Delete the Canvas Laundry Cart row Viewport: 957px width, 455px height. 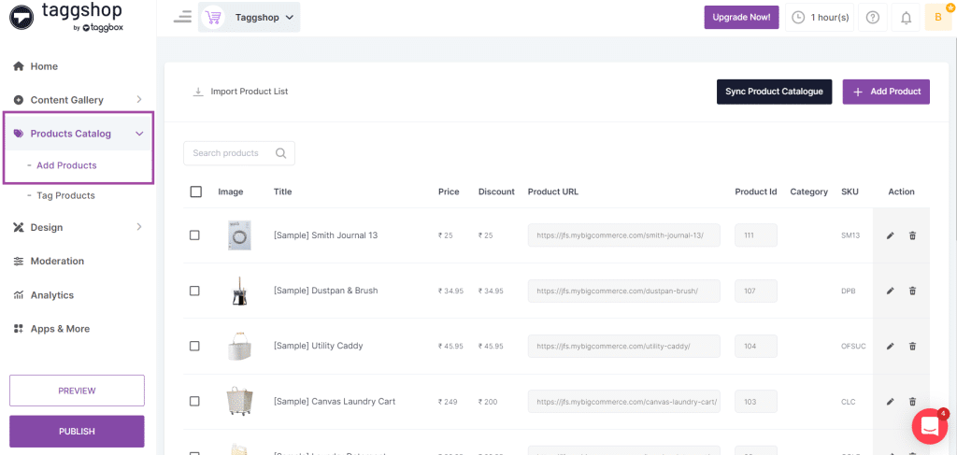point(912,402)
